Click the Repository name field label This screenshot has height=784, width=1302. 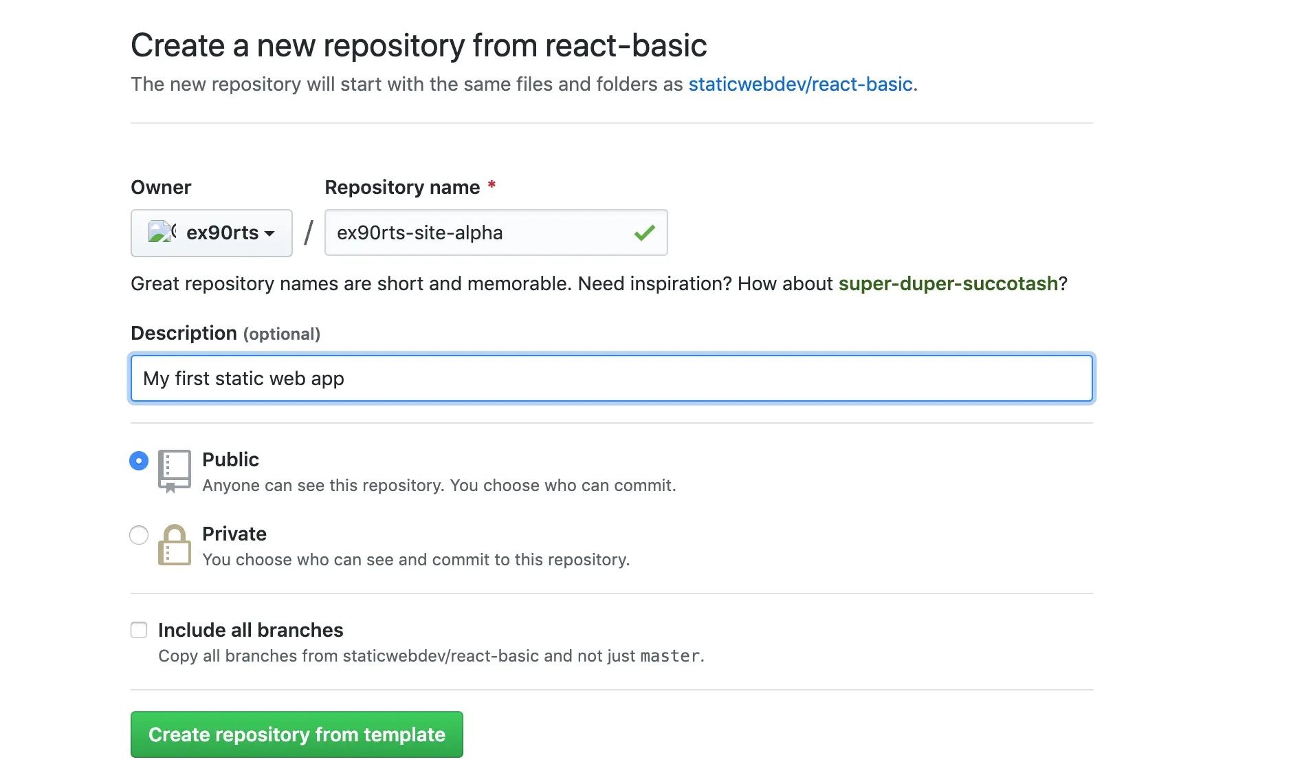[x=402, y=187]
